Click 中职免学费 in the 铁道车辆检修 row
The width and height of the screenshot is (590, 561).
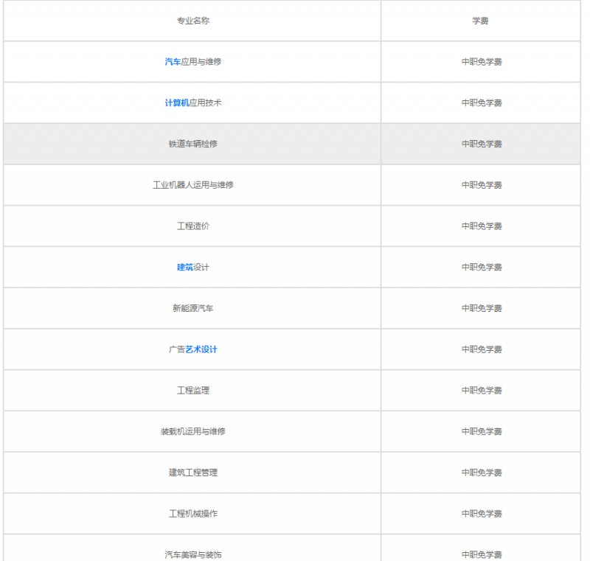pyautogui.click(x=482, y=144)
